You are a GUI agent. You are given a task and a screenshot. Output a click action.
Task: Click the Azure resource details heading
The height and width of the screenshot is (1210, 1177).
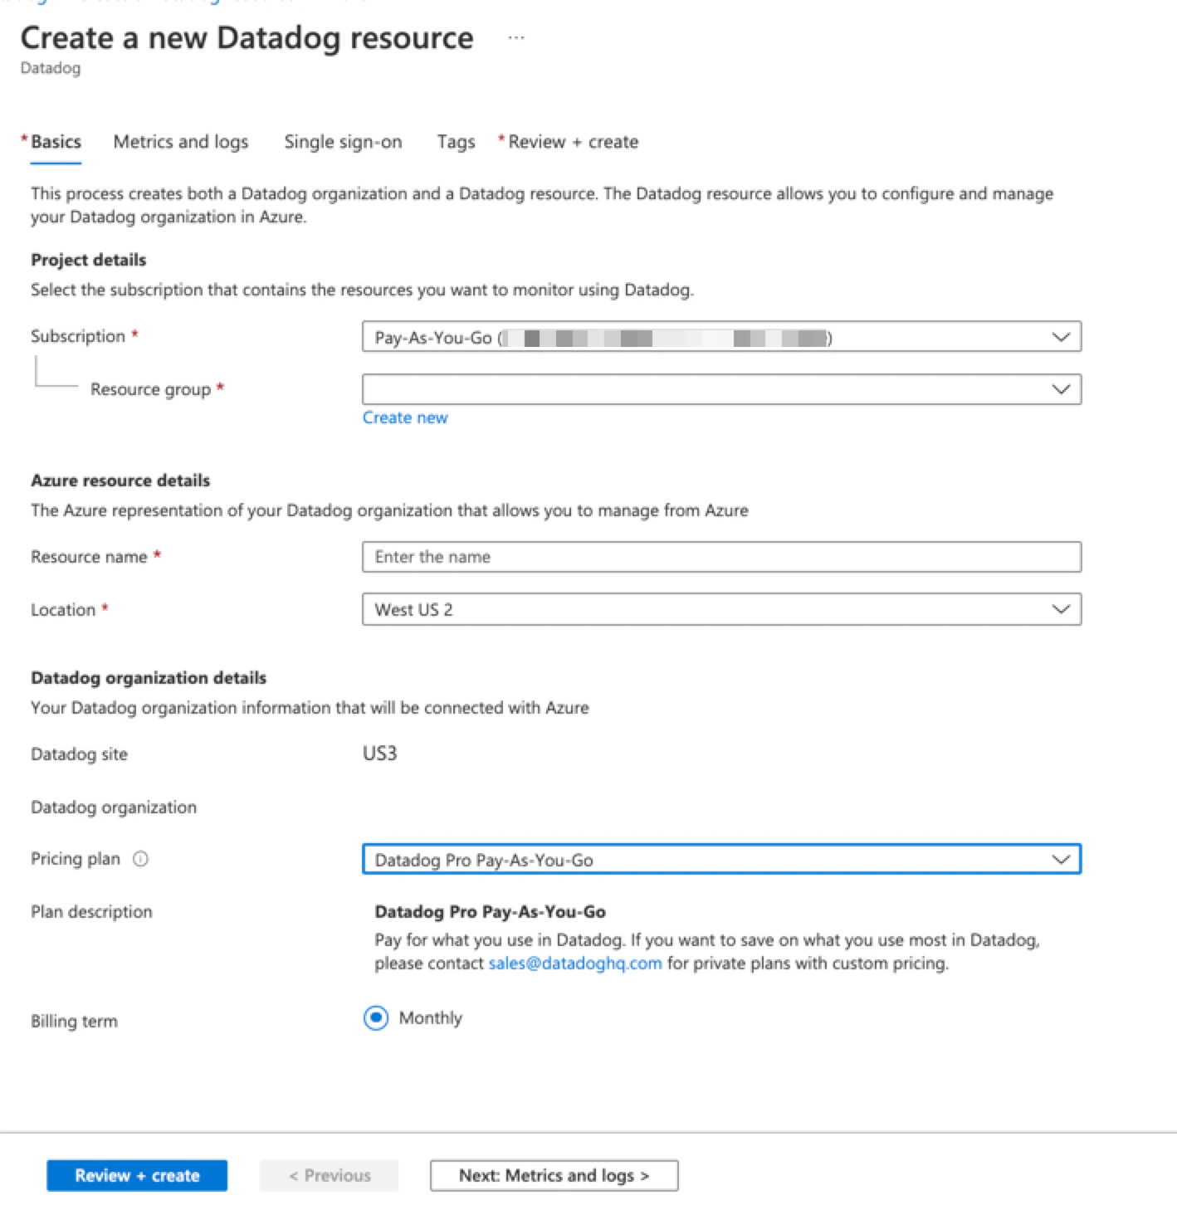[120, 481]
